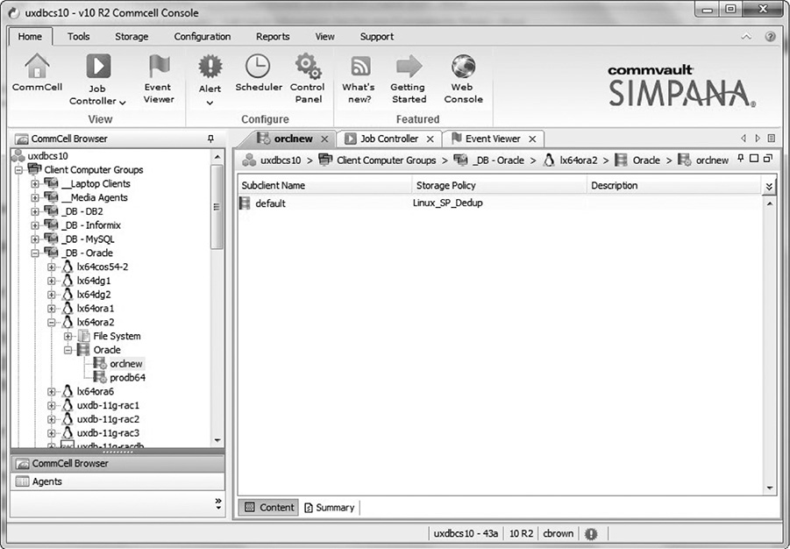Expand the __Laptop Clients group
790x549 pixels.
pyautogui.click(x=35, y=184)
